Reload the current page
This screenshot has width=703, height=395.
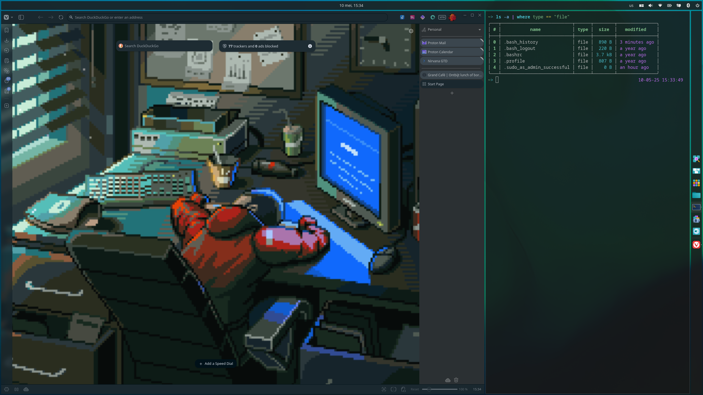[61, 17]
